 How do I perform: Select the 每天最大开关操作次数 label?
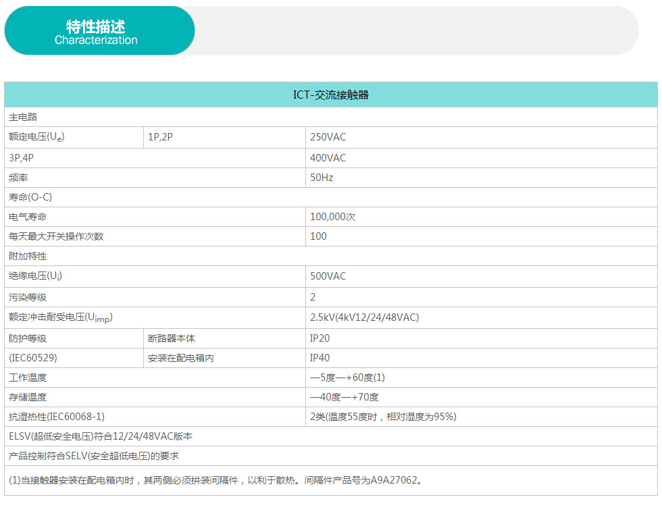pyautogui.click(x=56, y=236)
